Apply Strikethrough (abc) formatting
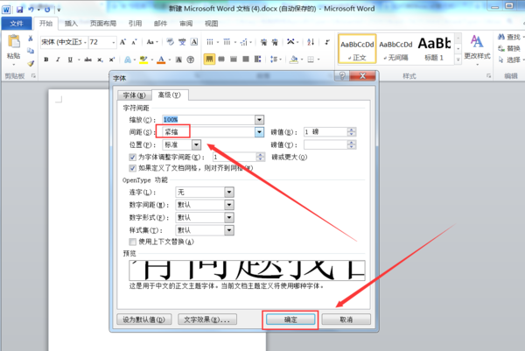Viewport: 525px width, 351px height. (87, 60)
